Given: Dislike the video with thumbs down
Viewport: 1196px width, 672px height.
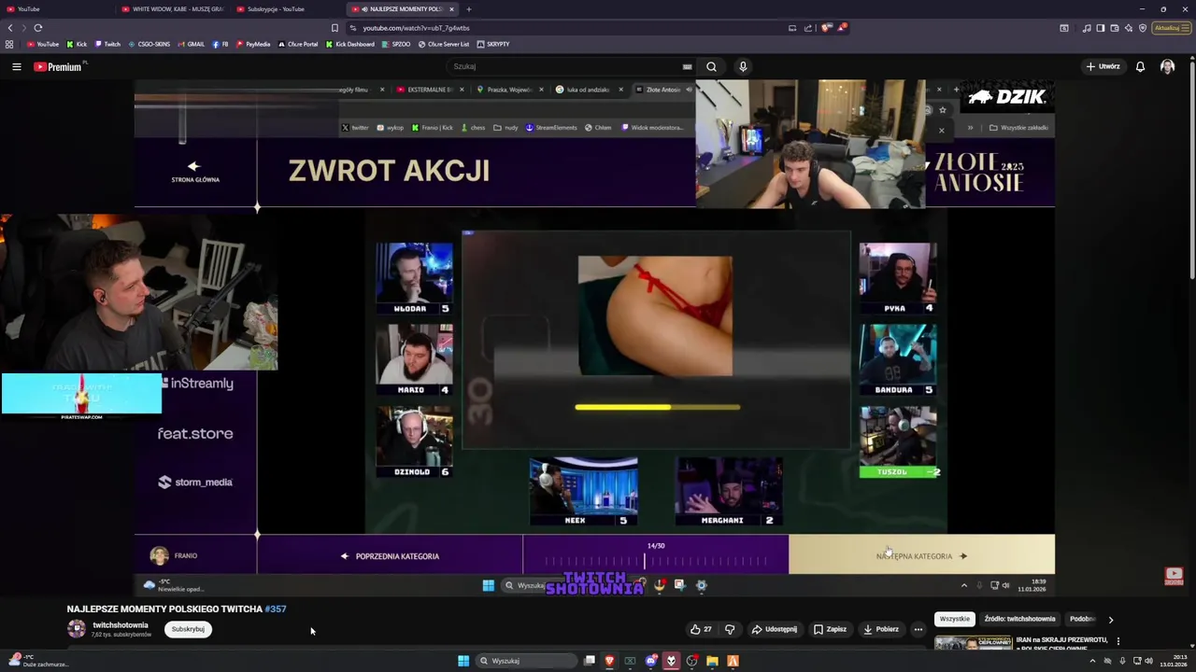Looking at the screenshot, I should [730, 629].
